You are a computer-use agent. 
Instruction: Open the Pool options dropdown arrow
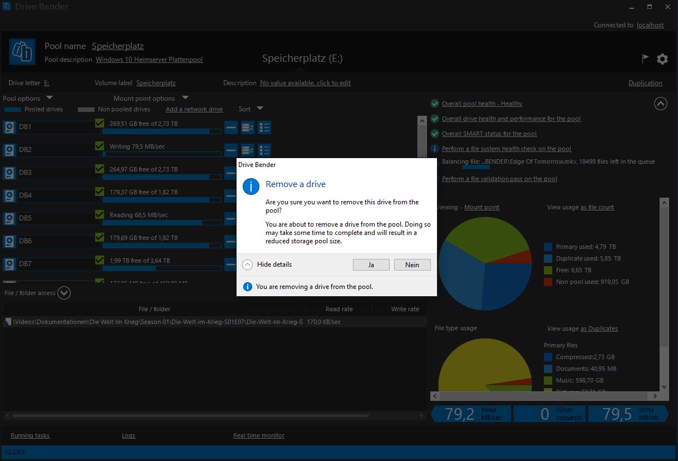(49, 98)
